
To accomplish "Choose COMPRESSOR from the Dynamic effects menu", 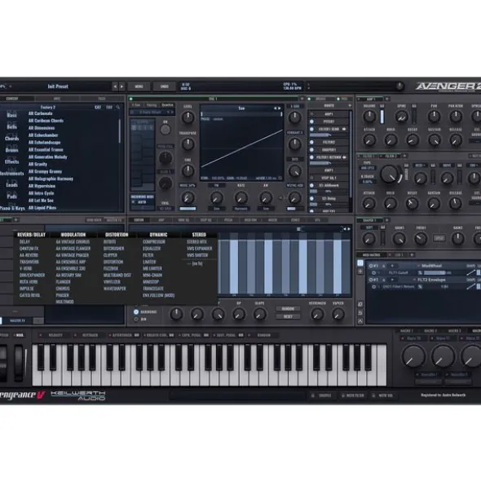I will point(154,242).
